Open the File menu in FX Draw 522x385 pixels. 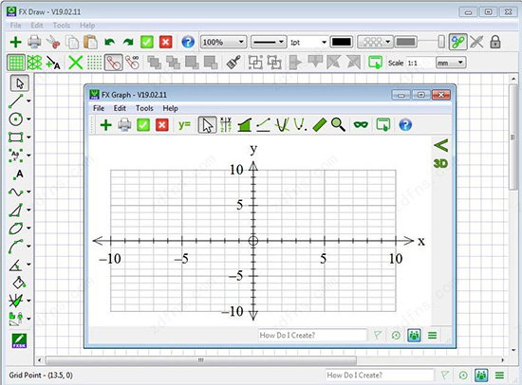pyautogui.click(x=15, y=26)
